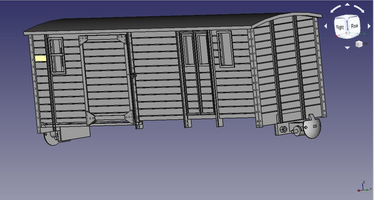Viewport: 374px width, 200px height.
Task: Roll view clockwise with right curved arrow
Action: coord(359,9)
